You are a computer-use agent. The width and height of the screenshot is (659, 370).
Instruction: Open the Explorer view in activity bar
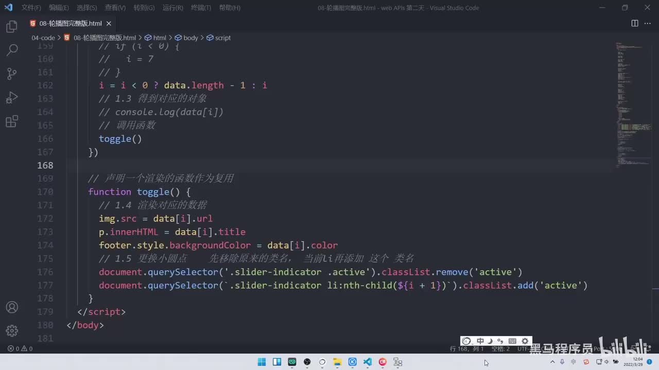tap(12, 27)
